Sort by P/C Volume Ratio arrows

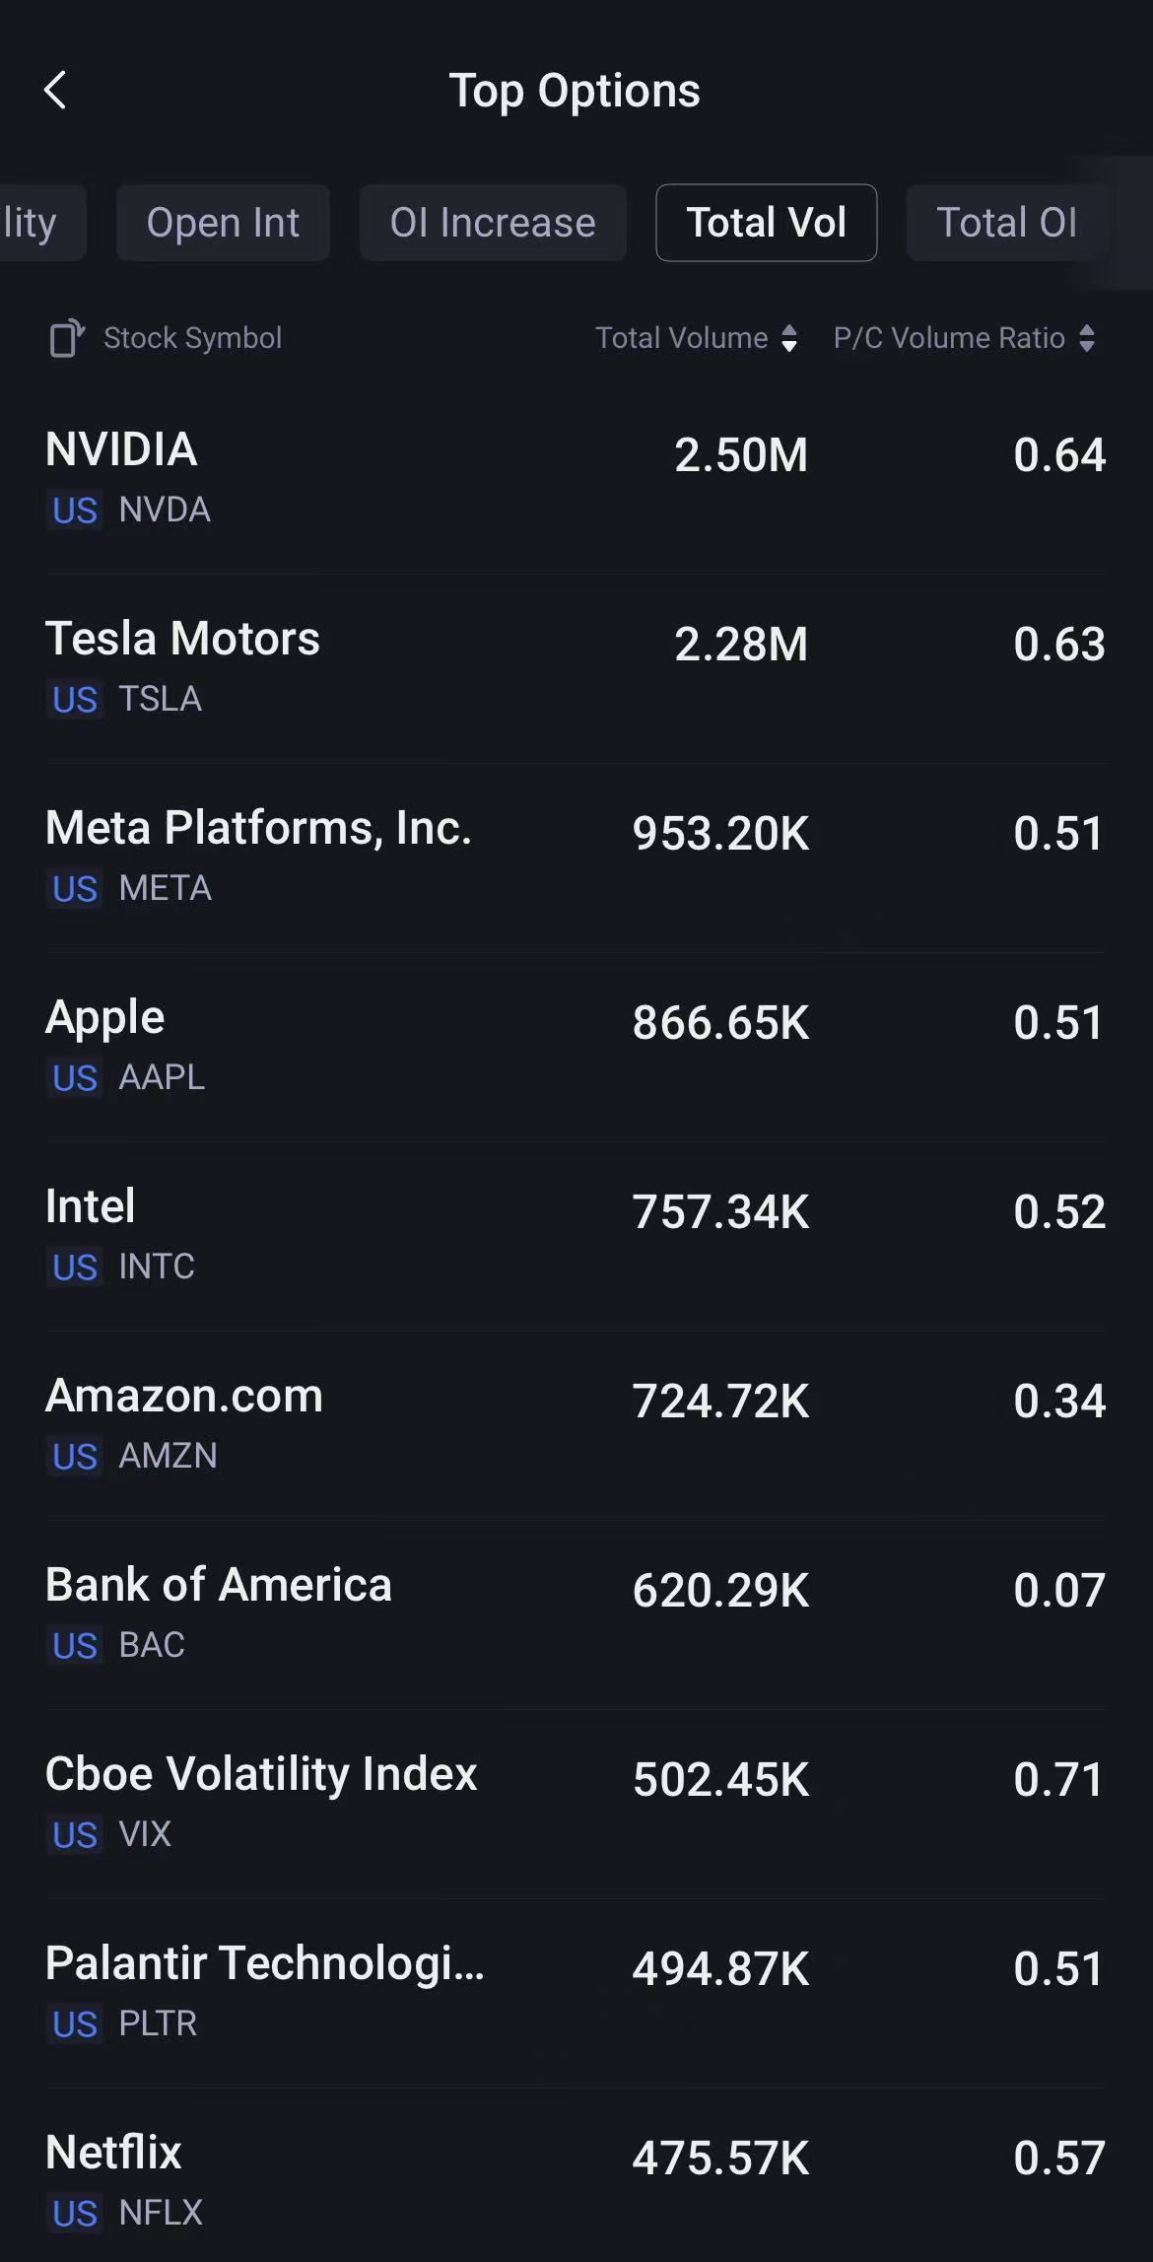1086,338
